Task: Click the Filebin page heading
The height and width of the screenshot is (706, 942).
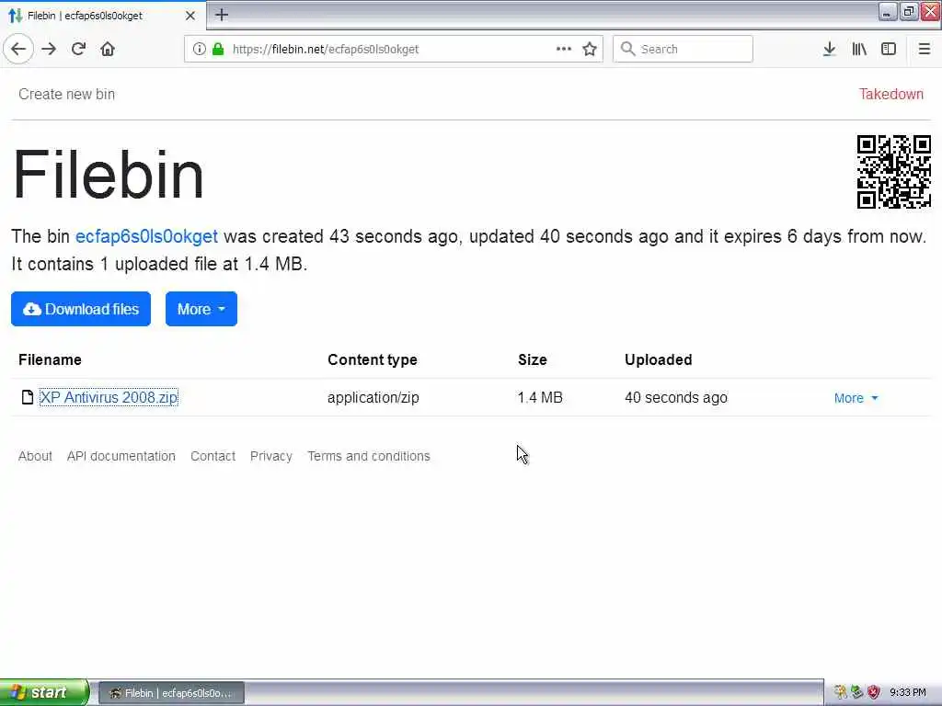Action: [x=109, y=174]
